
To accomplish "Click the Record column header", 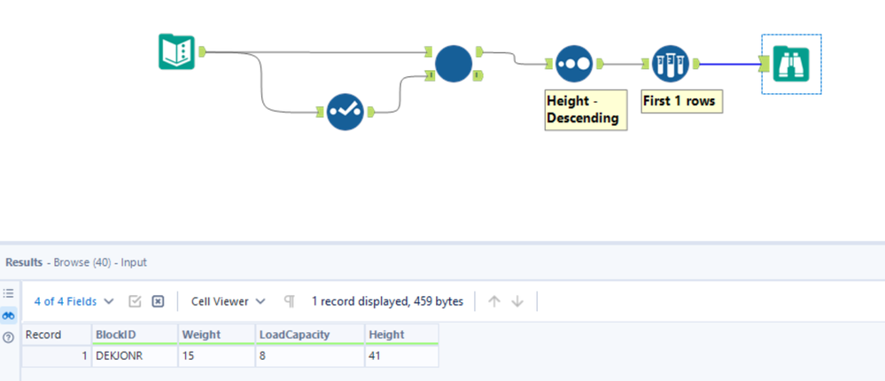I will click(57, 334).
